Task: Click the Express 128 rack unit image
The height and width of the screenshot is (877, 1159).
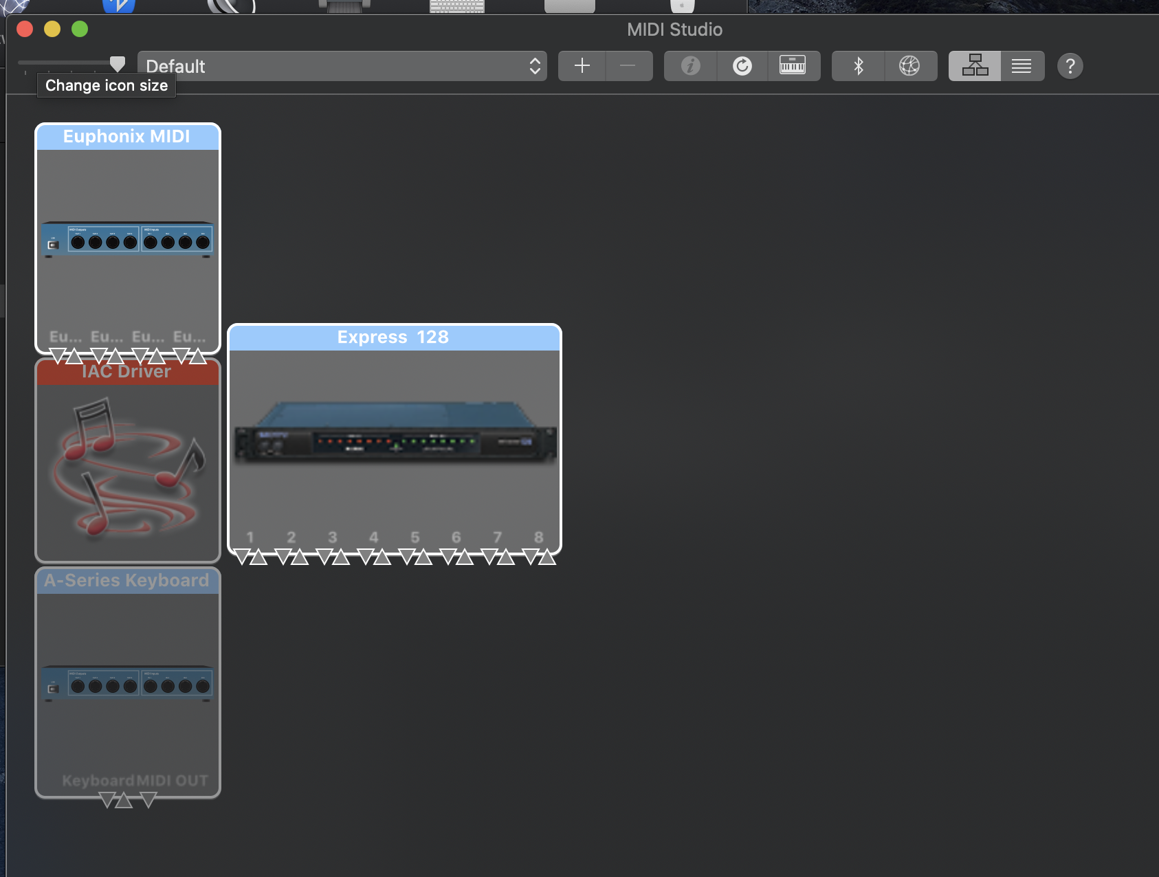Action: coord(395,432)
